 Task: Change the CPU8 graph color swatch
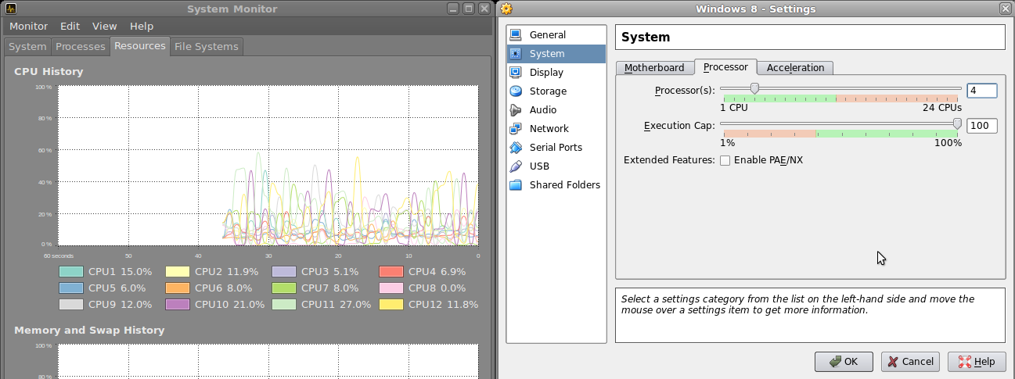click(391, 288)
